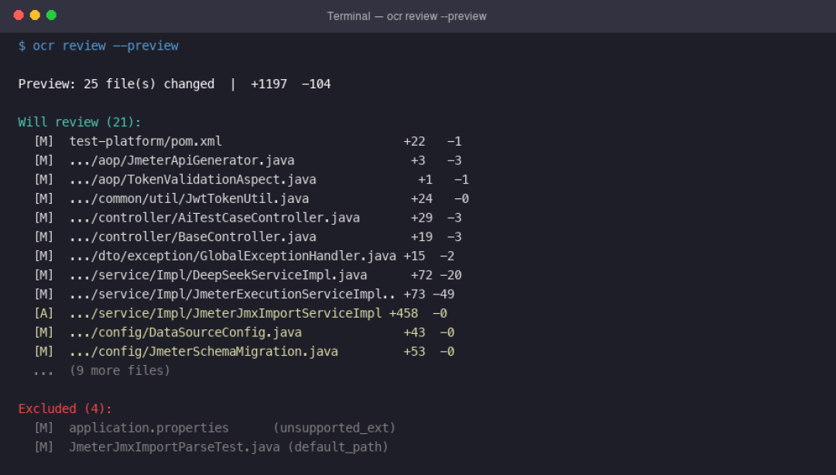Click the window title 'Terminal — ocr review --preview'
Image resolution: width=836 pixels, height=475 pixels.
point(407,16)
